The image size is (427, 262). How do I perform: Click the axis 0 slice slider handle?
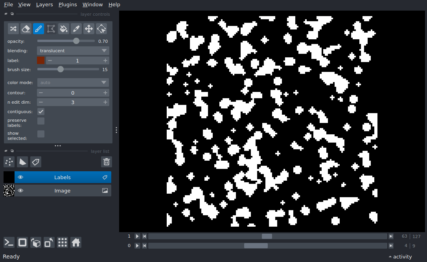(x=256, y=246)
